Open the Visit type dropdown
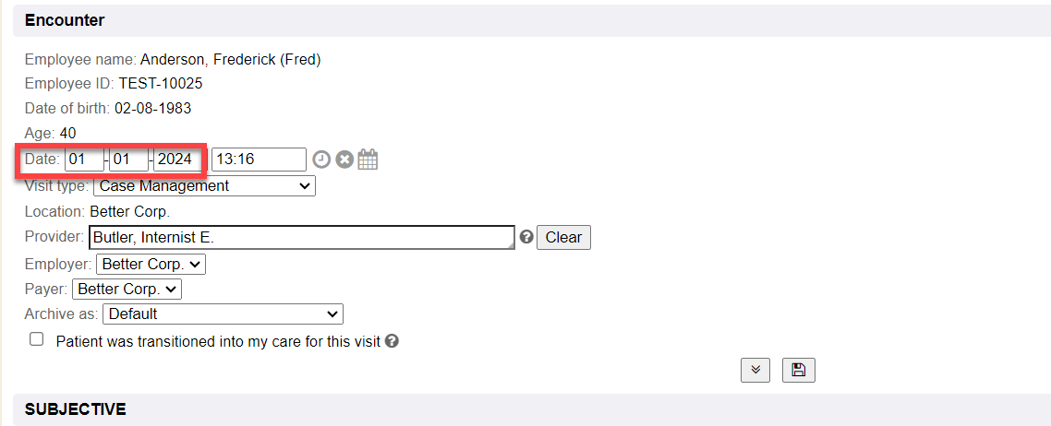The height and width of the screenshot is (426, 1051). point(204,186)
